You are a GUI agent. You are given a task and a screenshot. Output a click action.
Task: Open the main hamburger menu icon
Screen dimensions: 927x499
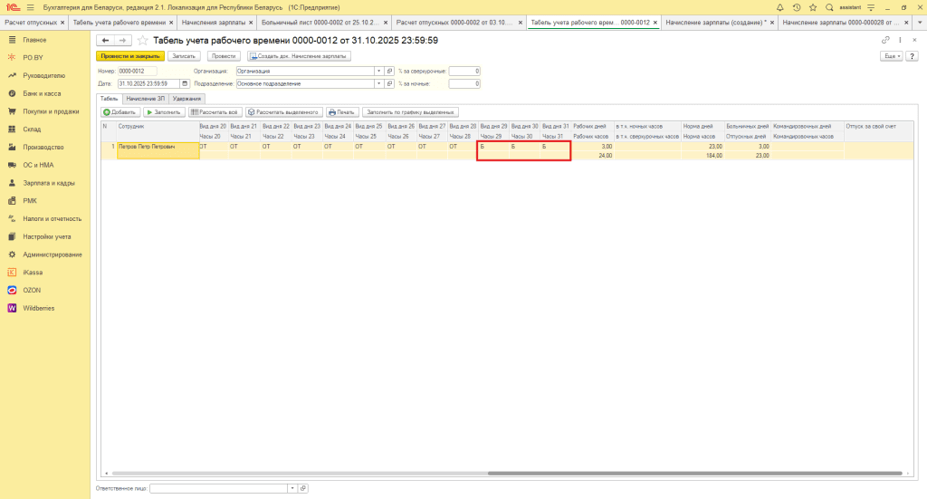[29, 6]
